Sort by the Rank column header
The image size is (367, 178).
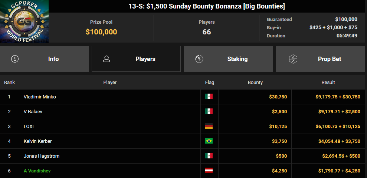(9, 83)
